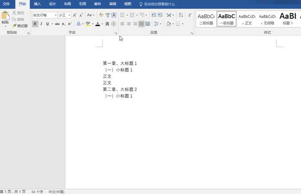The image size is (301, 194).
Task: Expand the paste options arrow under 粘贴
Action: coord(5,26)
